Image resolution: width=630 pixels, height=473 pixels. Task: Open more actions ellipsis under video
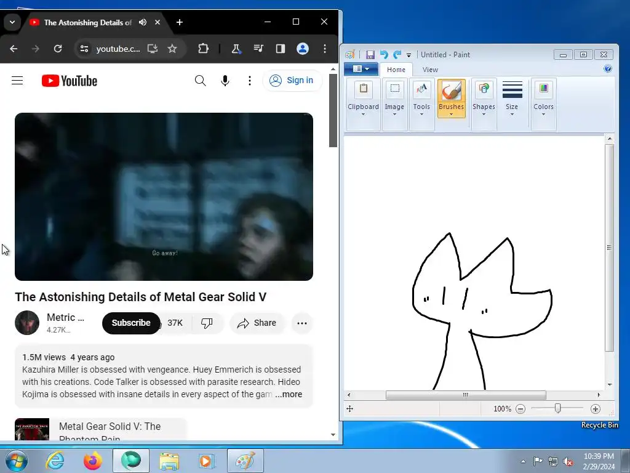pyautogui.click(x=301, y=323)
